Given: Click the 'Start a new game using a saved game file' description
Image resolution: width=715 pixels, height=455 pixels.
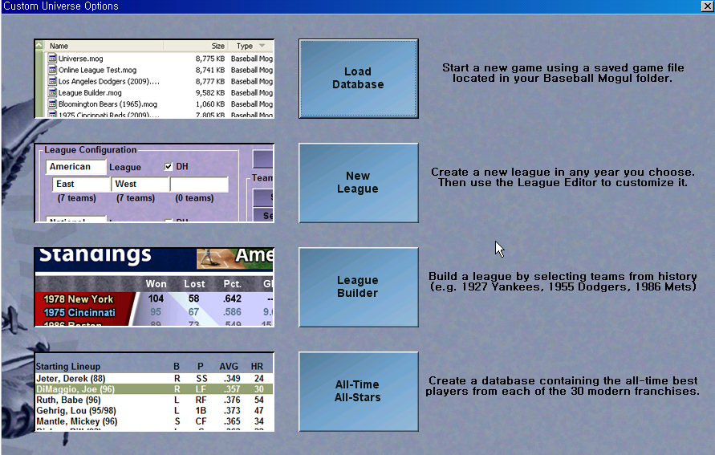Looking at the screenshot, I should click(x=563, y=73).
